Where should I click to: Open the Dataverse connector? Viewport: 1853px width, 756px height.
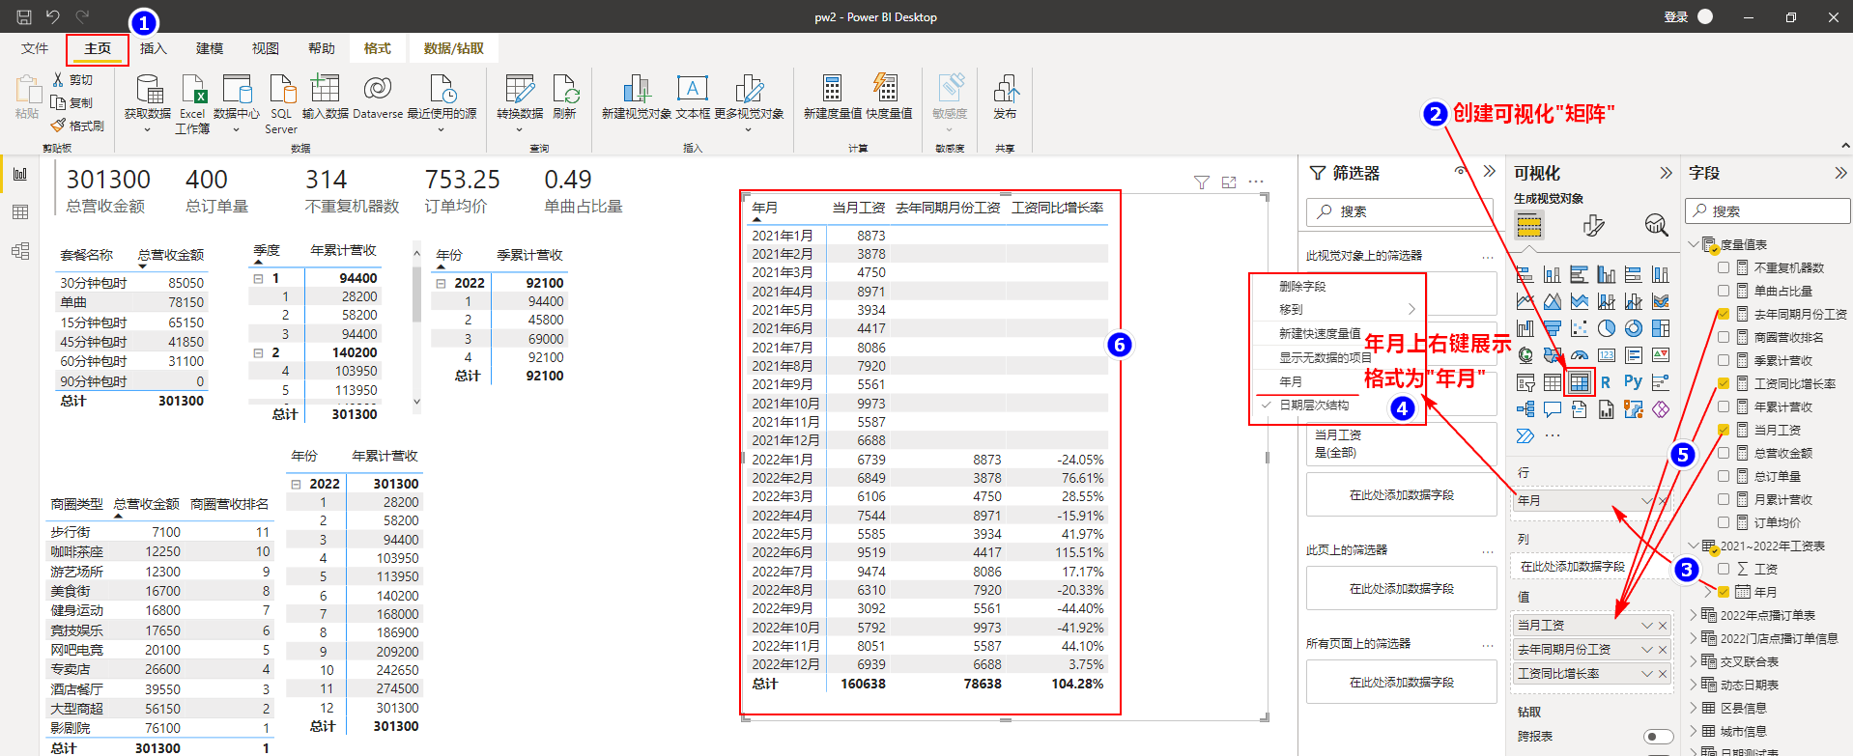[378, 97]
